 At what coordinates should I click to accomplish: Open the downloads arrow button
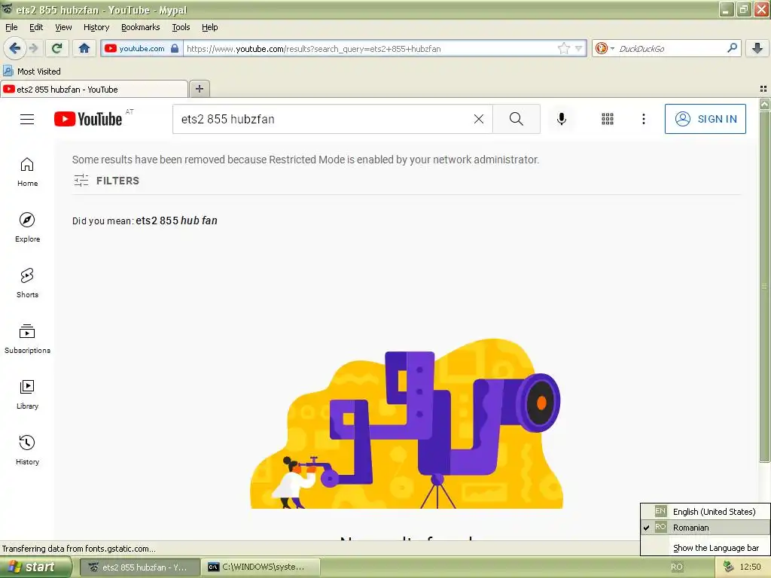757,48
